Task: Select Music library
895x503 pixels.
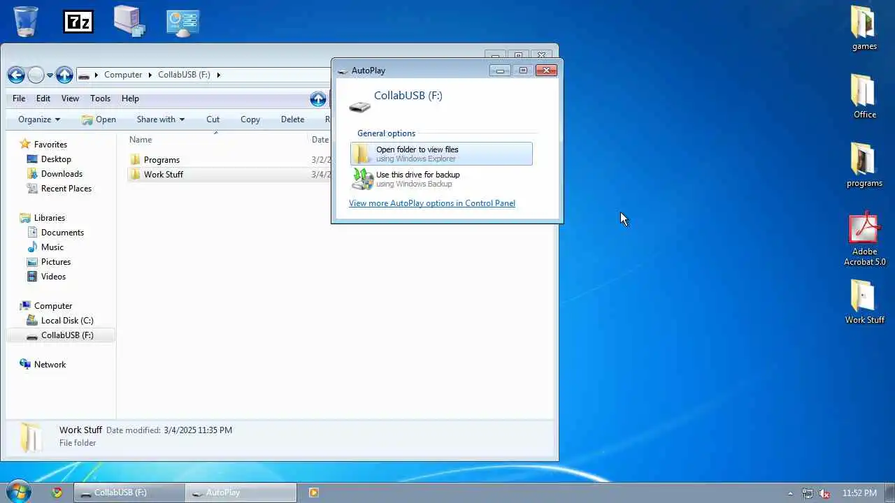Action: pos(52,247)
